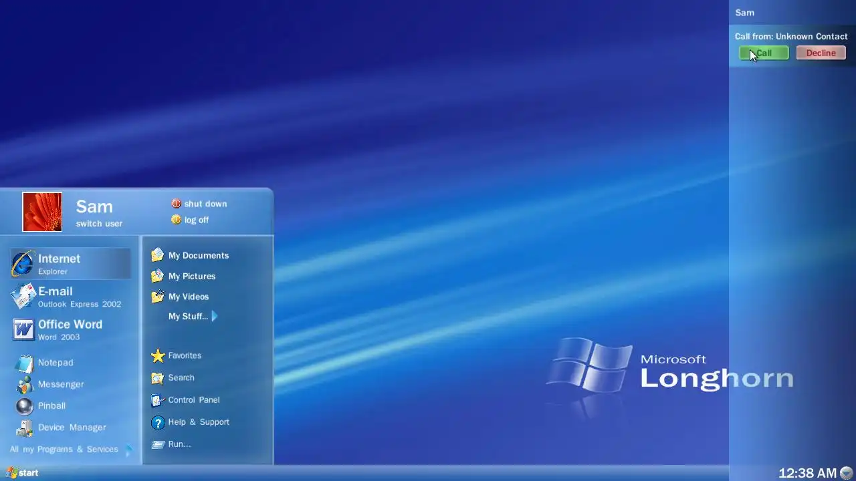
Task: Click the switch user link
Action: coord(99,224)
